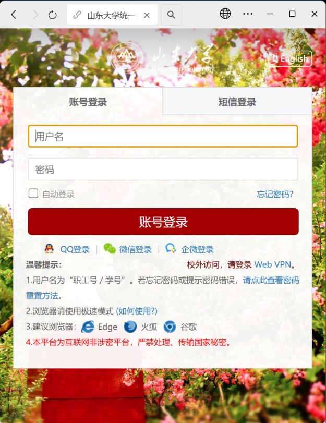The height and width of the screenshot is (423, 326).
Task: Close the 山东大学统一 tab
Action: [147, 15]
